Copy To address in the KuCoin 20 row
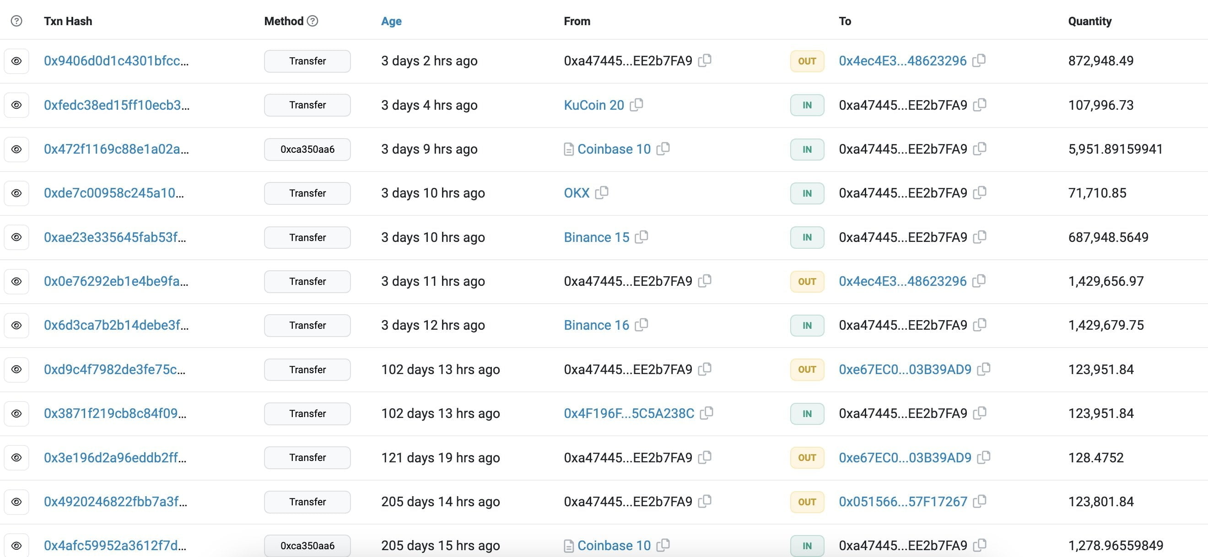1208x557 pixels. 980,105
